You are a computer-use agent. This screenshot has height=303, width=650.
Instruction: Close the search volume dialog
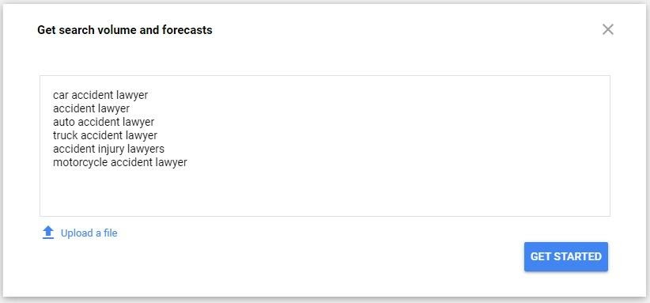608,29
